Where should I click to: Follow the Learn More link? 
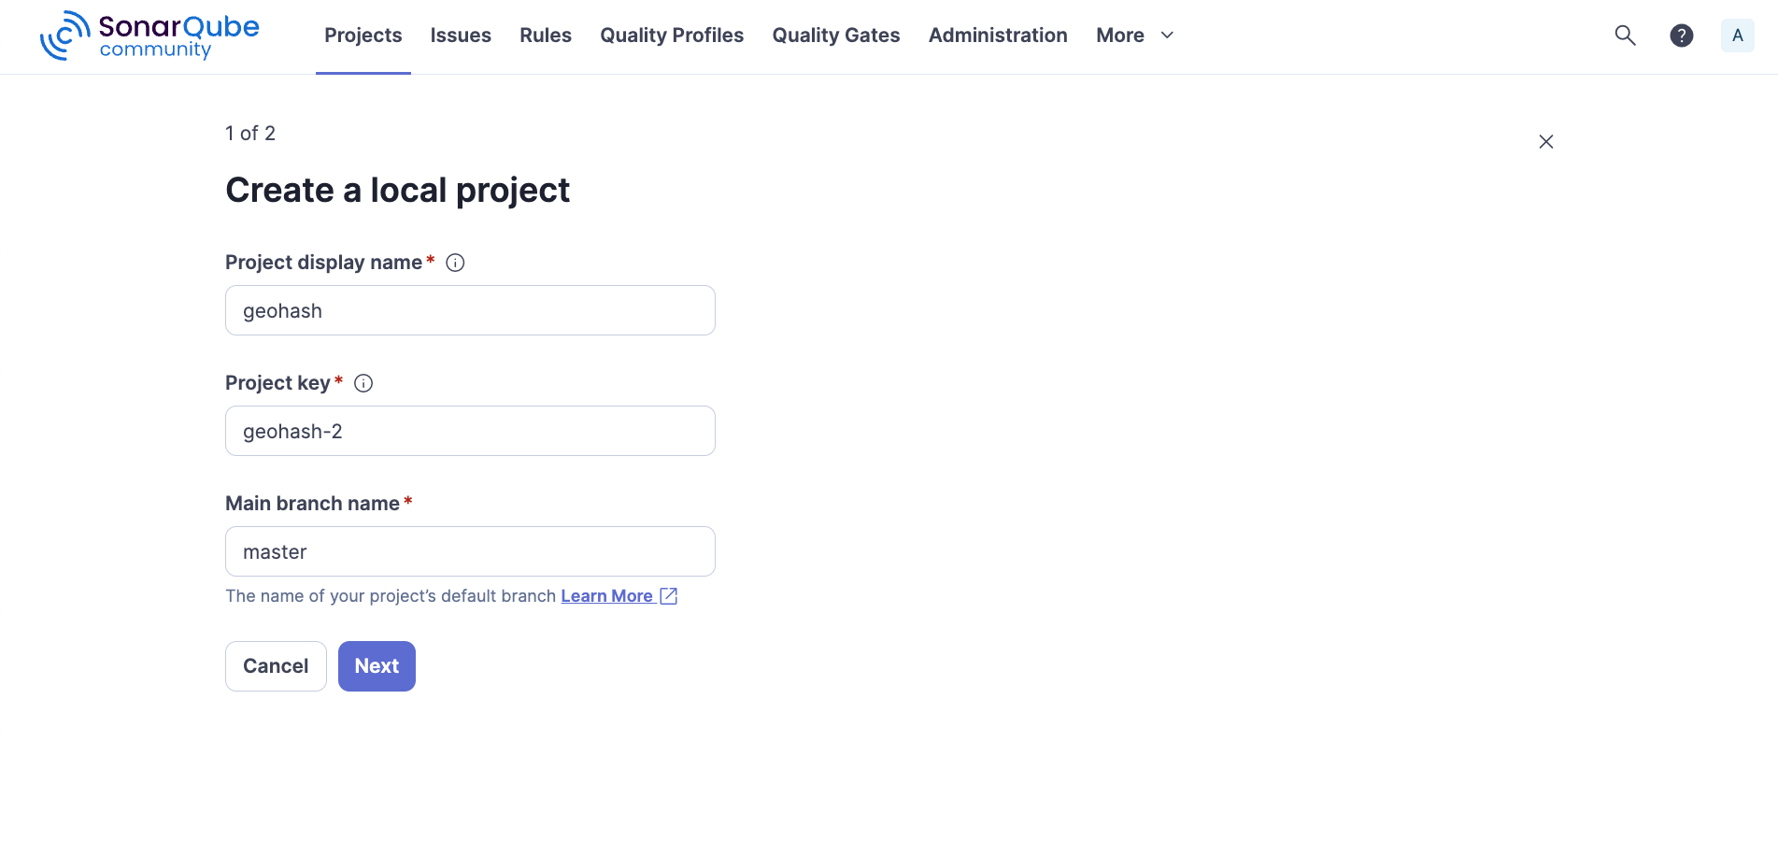click(606, 596)
